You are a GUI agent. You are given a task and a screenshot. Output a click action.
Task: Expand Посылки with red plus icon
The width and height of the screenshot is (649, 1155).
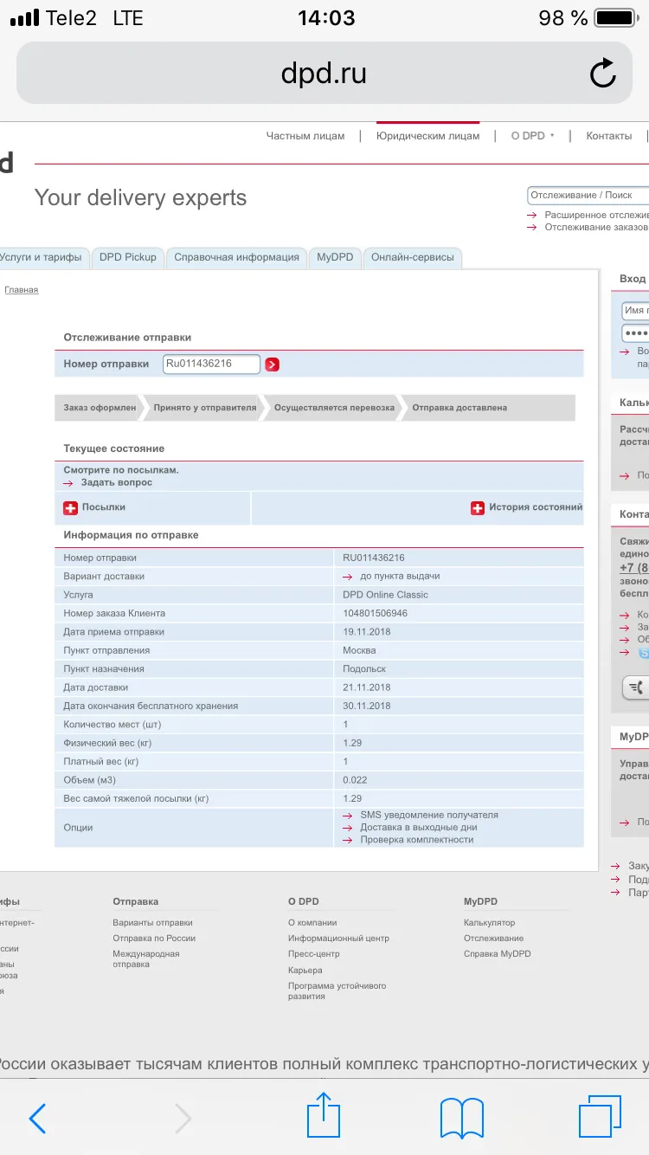[71, 508]
